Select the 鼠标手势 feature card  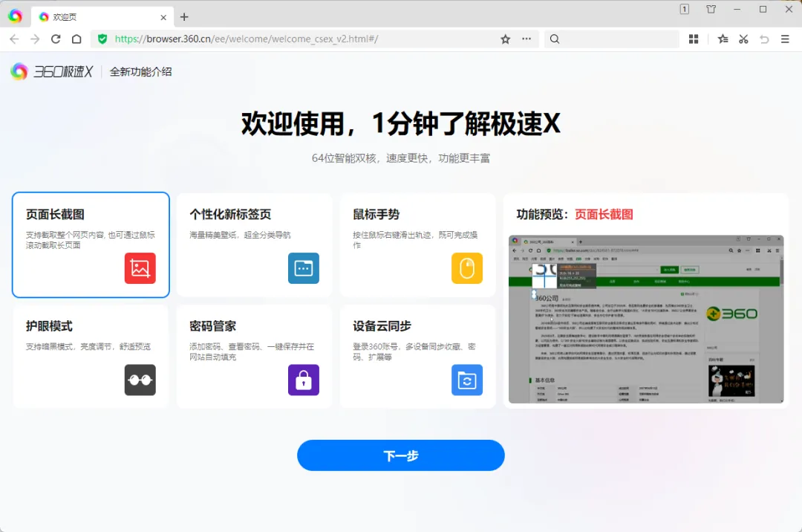[418, 244]
